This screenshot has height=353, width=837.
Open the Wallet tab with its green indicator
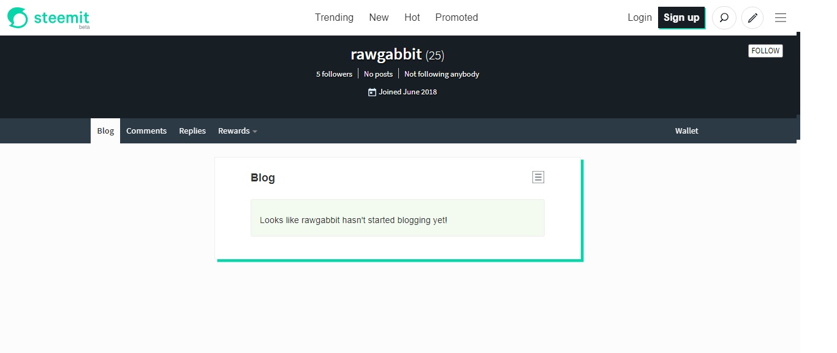(686, 131)
